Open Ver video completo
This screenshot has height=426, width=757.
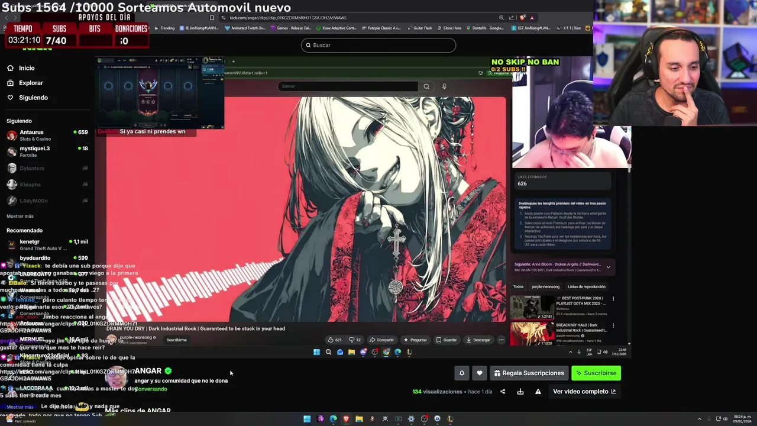[584, 391]
